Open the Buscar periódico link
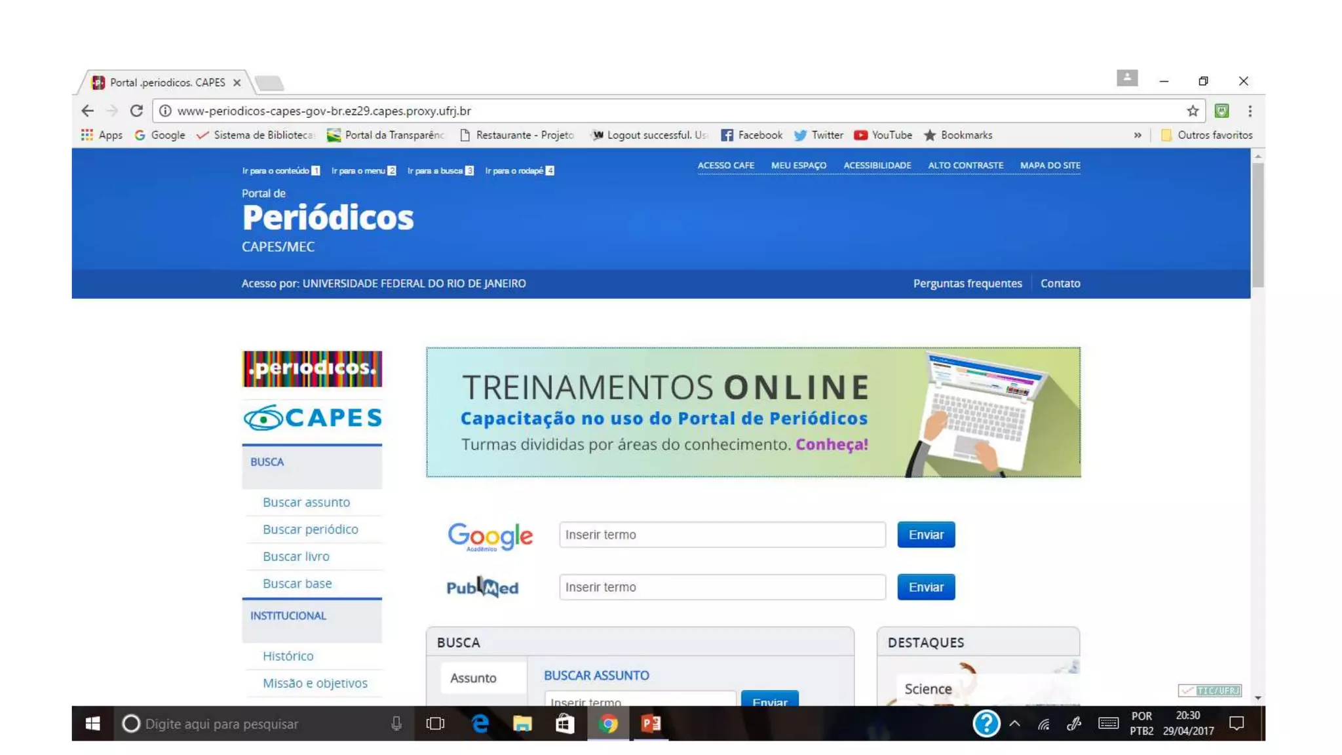 [310, 529]
